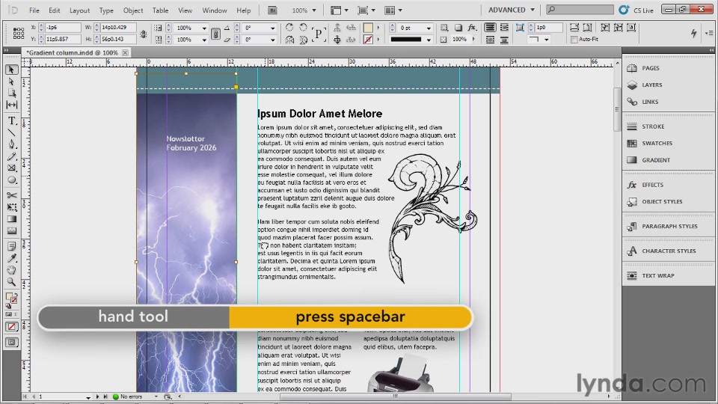Select the Gap tool
This screenshot has width=718, height=404.
[11, 105]
